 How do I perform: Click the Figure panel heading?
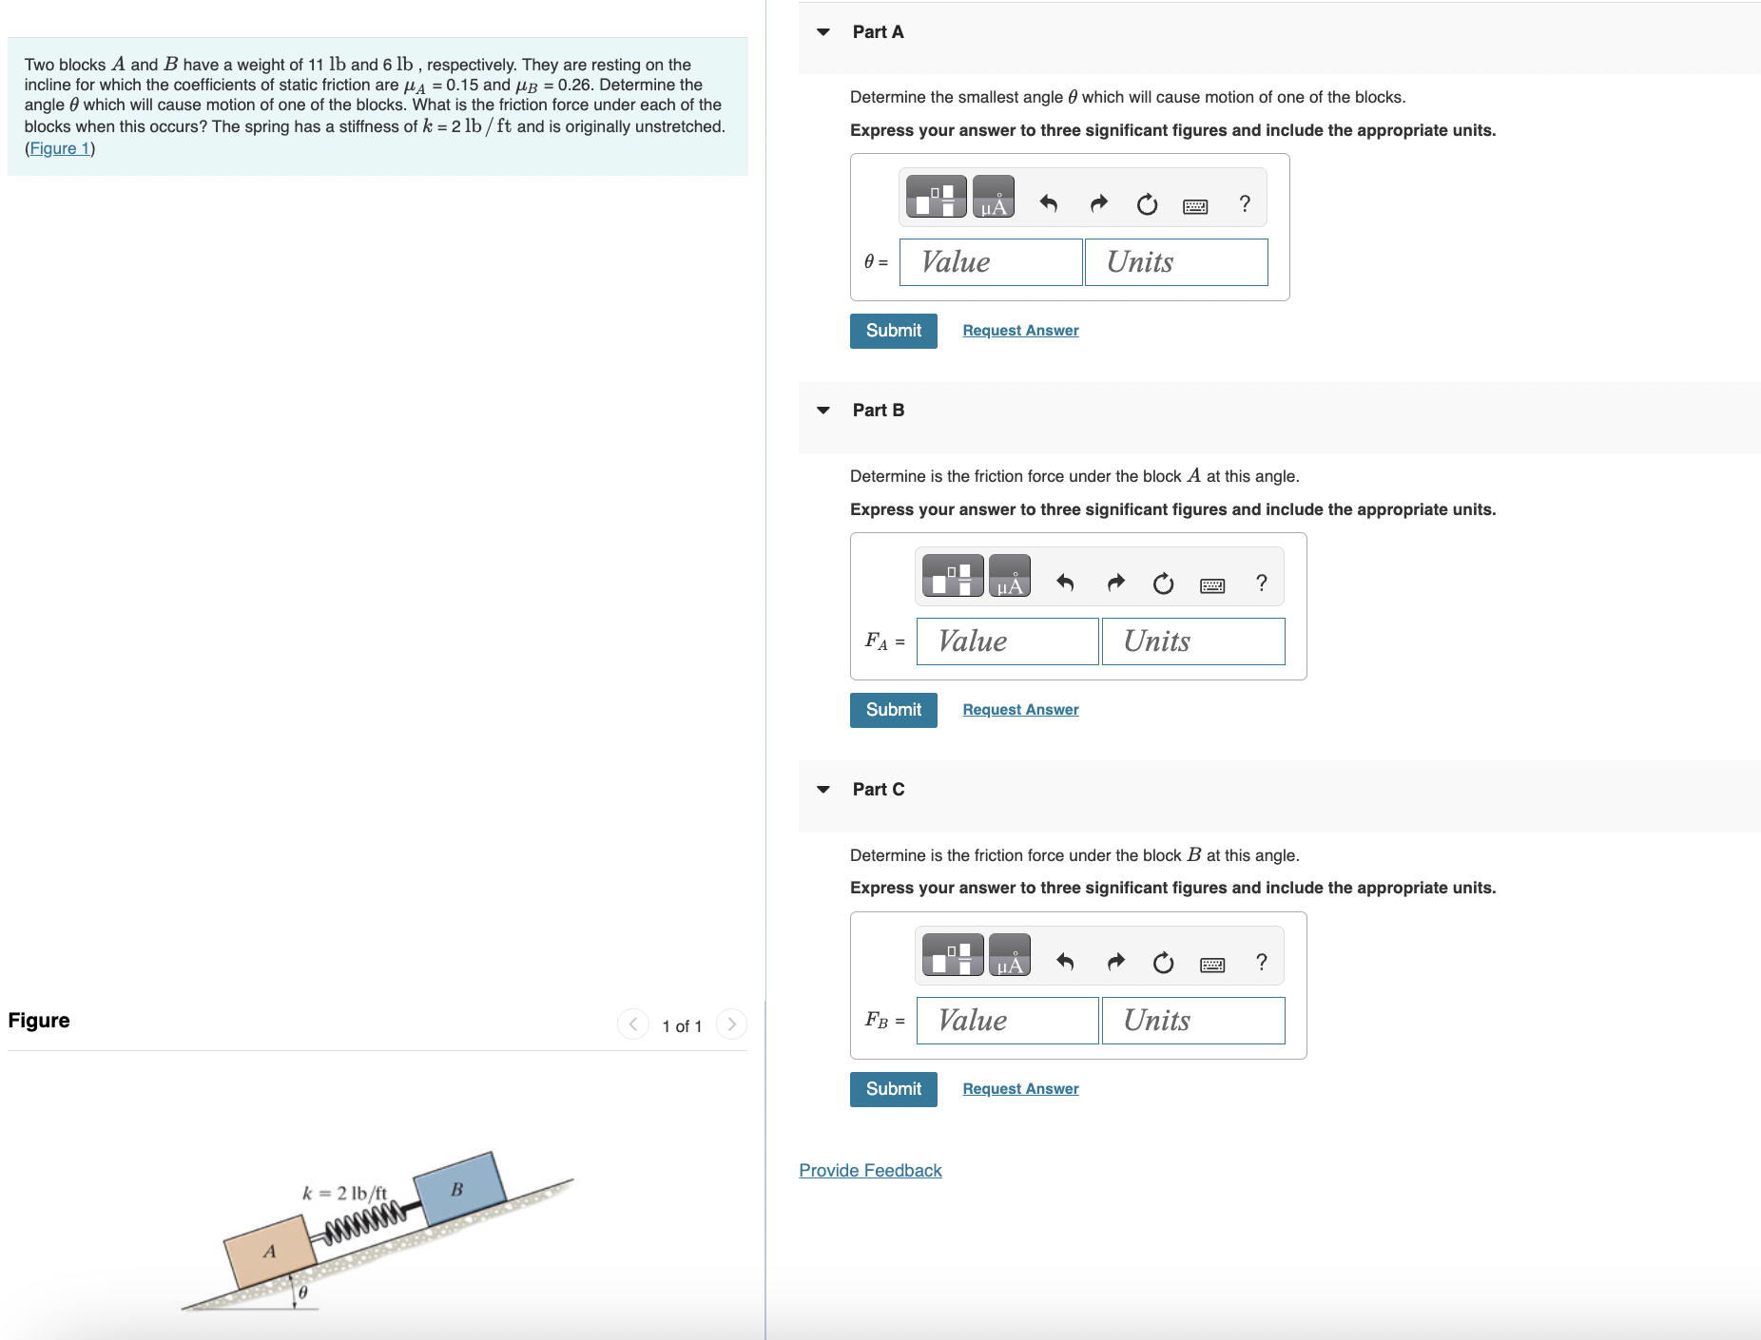tap(39, 1021)
